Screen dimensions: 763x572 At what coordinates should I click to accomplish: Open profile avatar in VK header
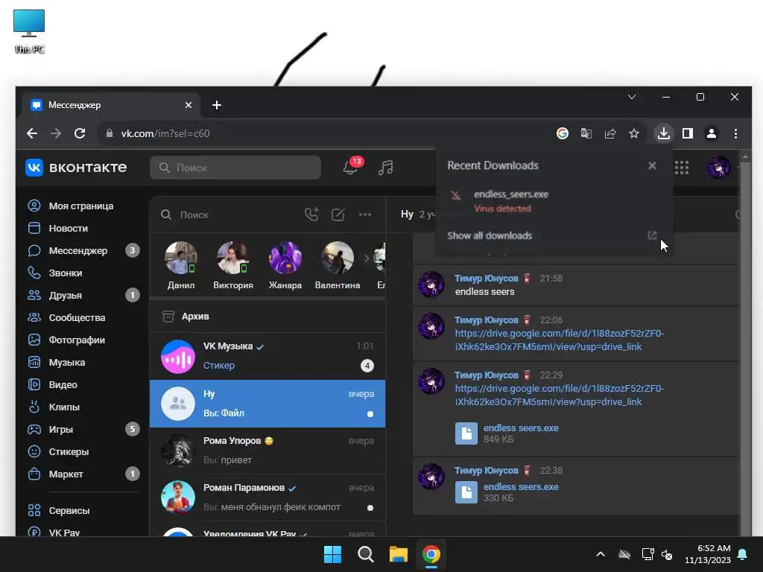718,168
